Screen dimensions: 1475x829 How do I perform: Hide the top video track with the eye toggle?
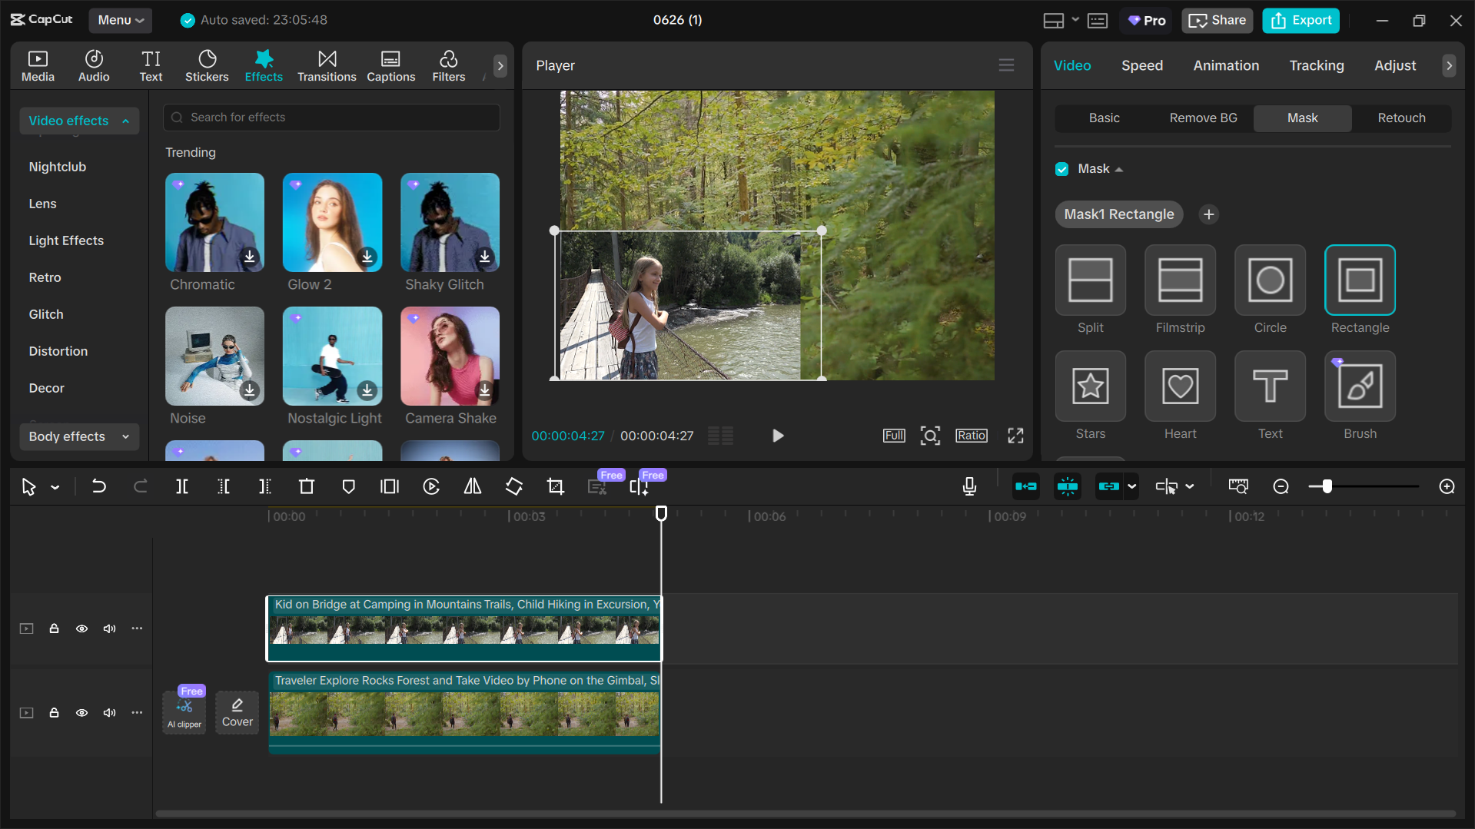click(81, 628)
